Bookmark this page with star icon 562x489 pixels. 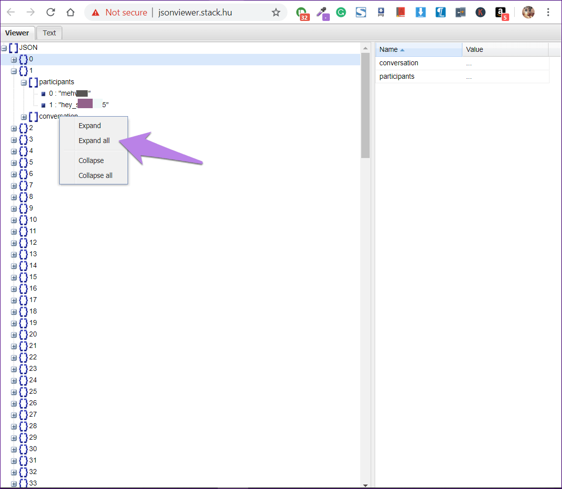click(276, 12)
